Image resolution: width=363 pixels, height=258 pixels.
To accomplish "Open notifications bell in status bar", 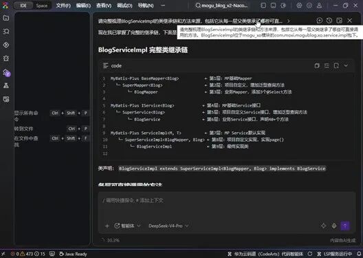I will coord(359,254).
